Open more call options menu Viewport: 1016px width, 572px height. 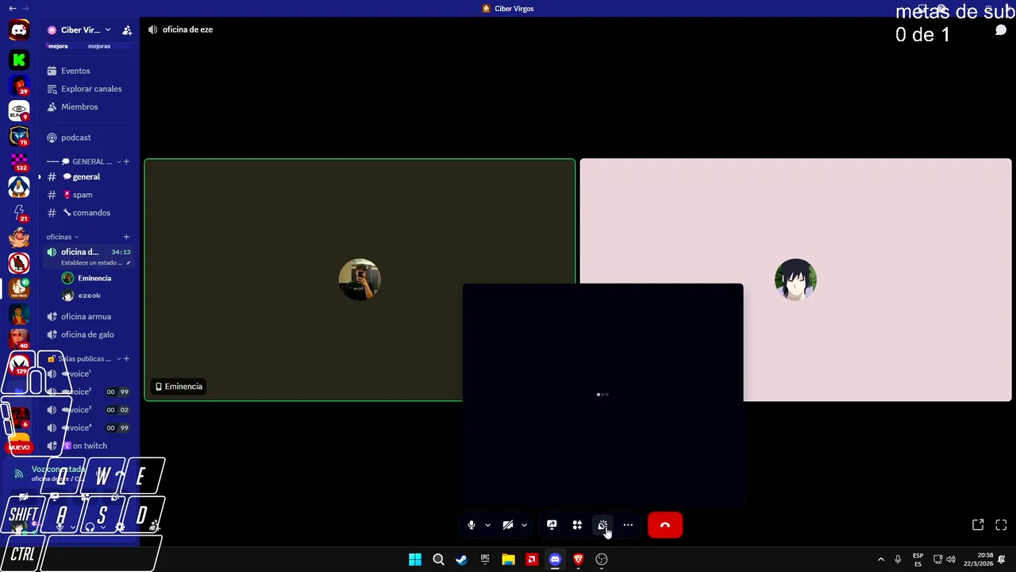628,525
